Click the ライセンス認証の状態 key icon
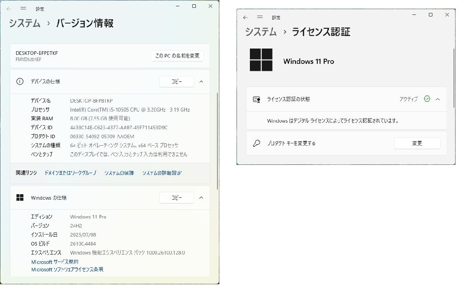470x287 pixels. pyautogui.click(x=257, y=99)
